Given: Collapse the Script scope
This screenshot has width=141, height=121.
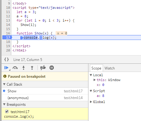Looking at the screenshot, I should click(91, 91).
